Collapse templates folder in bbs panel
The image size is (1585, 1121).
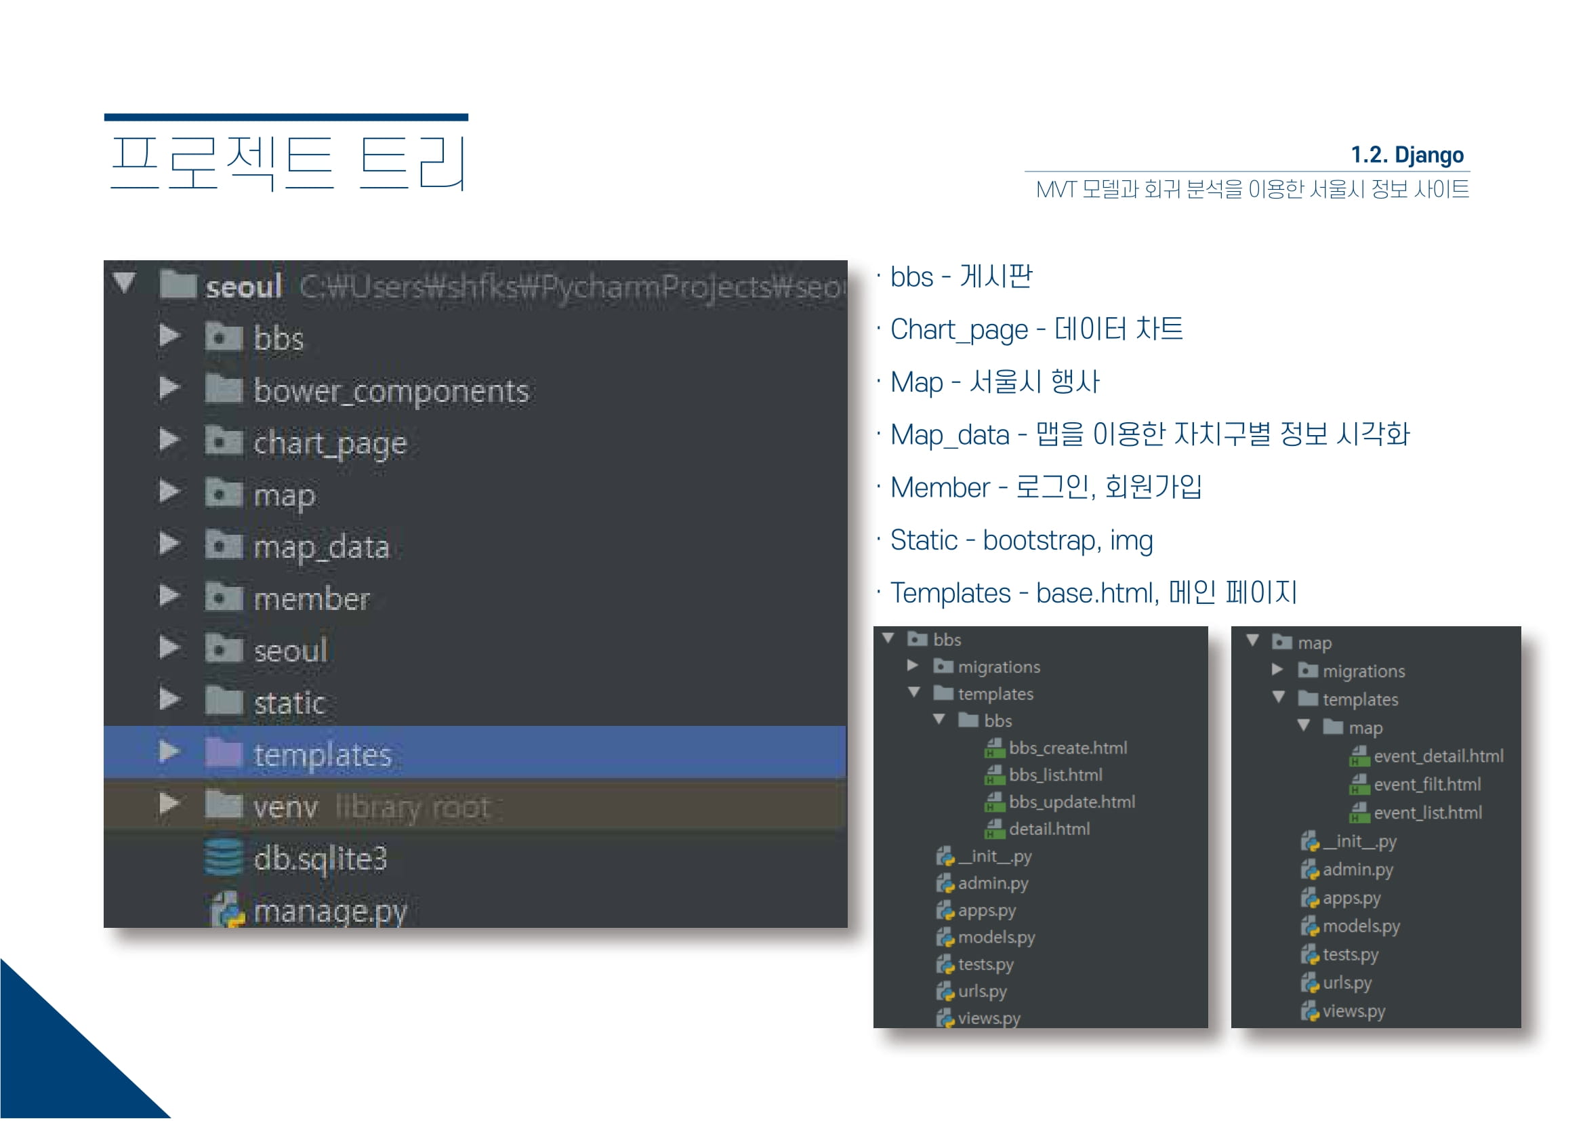(x=915, y=693)
